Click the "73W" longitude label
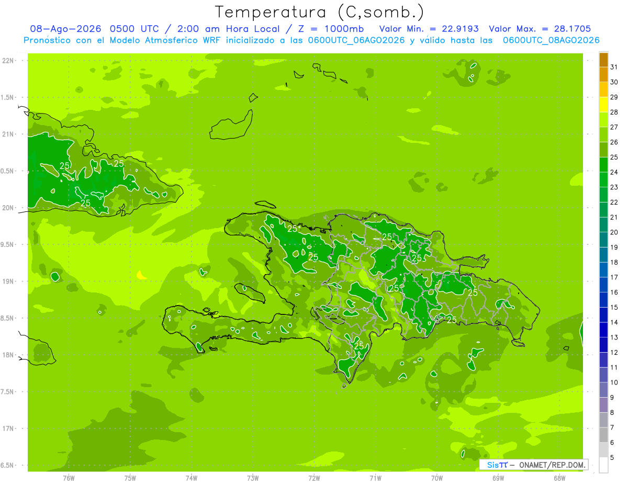628x485 pixels. point(253,478)
